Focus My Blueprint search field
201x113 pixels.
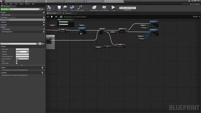pos(24,9)
